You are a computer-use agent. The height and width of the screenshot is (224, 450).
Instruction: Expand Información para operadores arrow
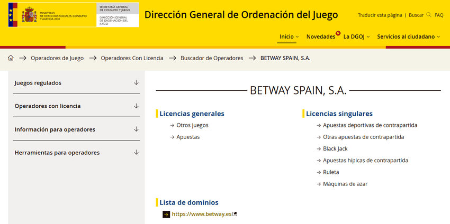(x=136, y=129)
